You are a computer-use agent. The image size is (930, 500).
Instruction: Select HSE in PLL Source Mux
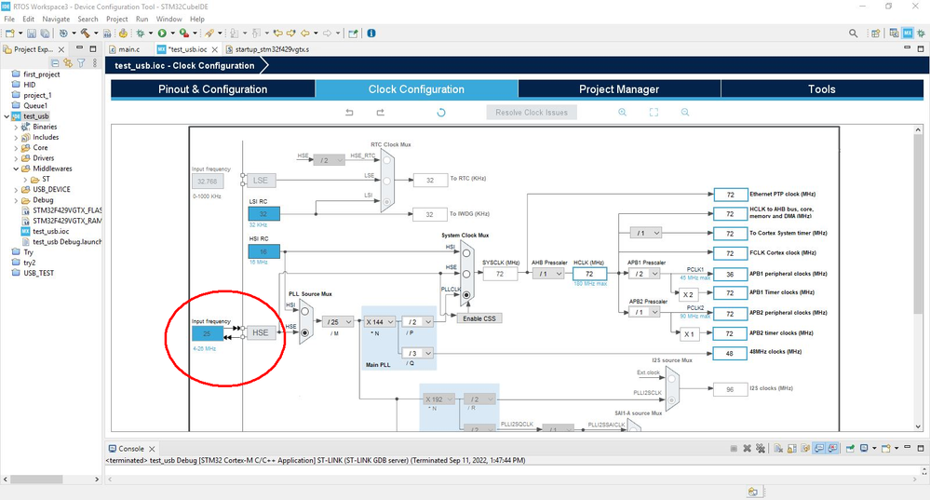[x=304, y=332]
